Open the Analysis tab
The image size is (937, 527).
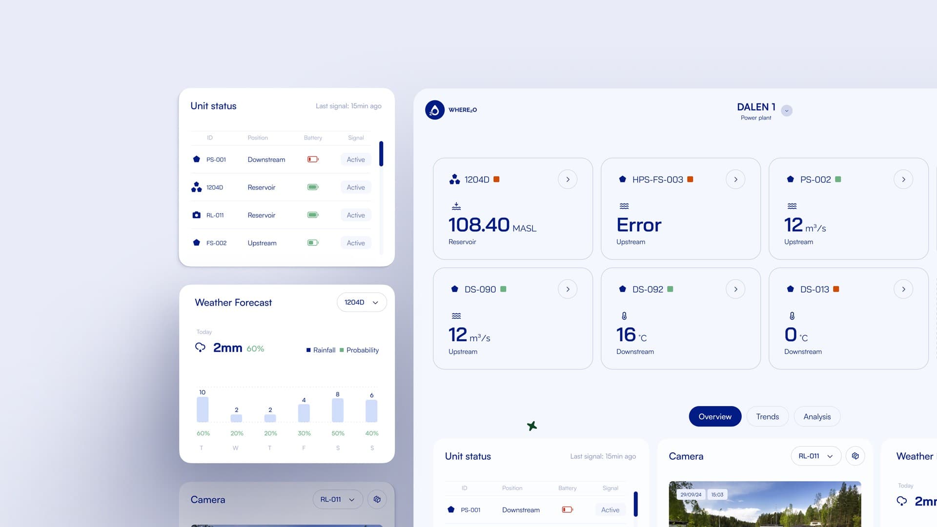click(816, 416)
